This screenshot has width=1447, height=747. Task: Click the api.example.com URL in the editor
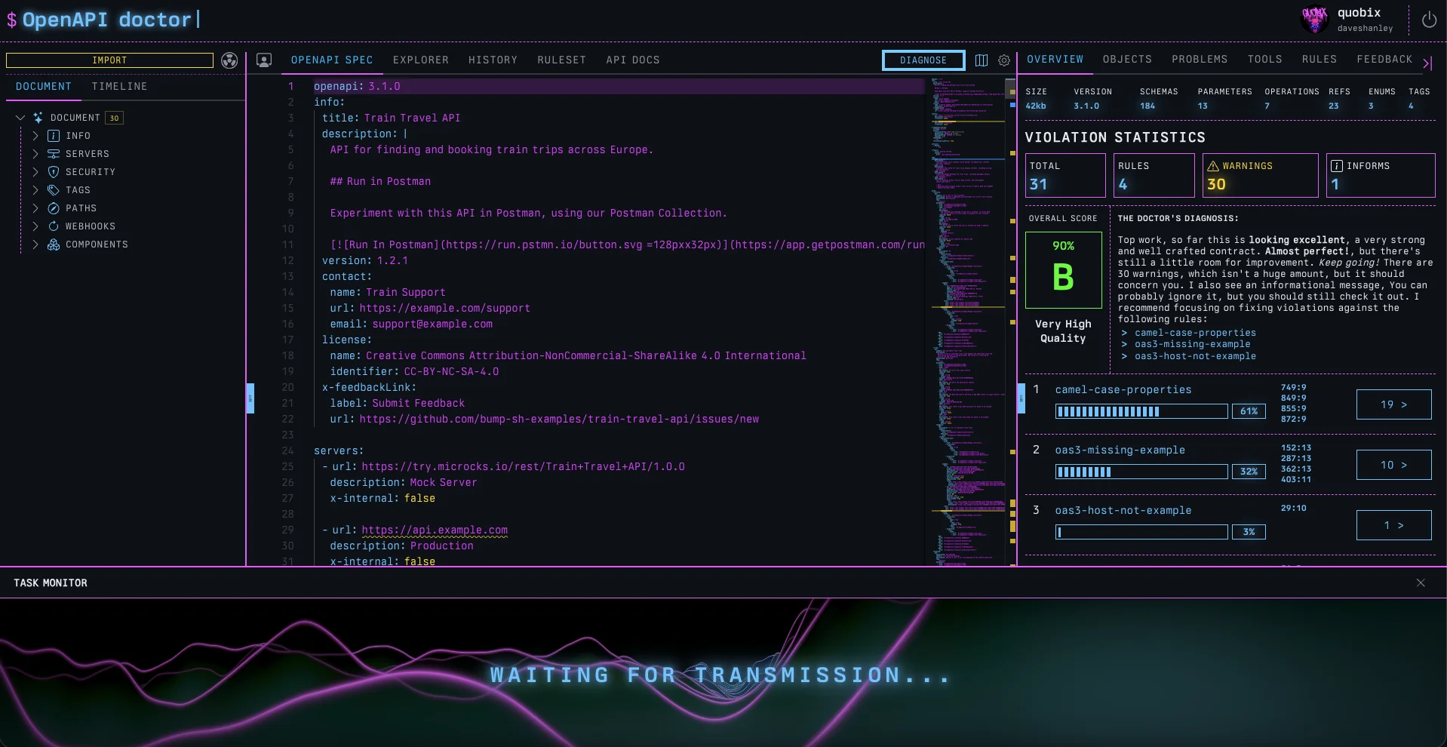click(x=435, y=530)
